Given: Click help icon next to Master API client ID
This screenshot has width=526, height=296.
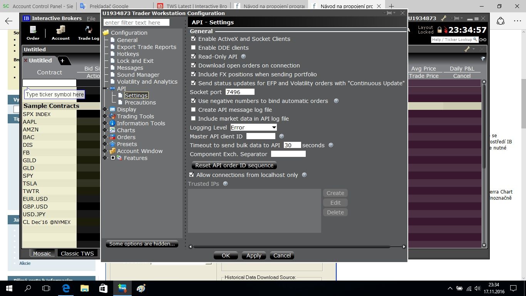Looking at the screenshot, I should tap(281, 136).
